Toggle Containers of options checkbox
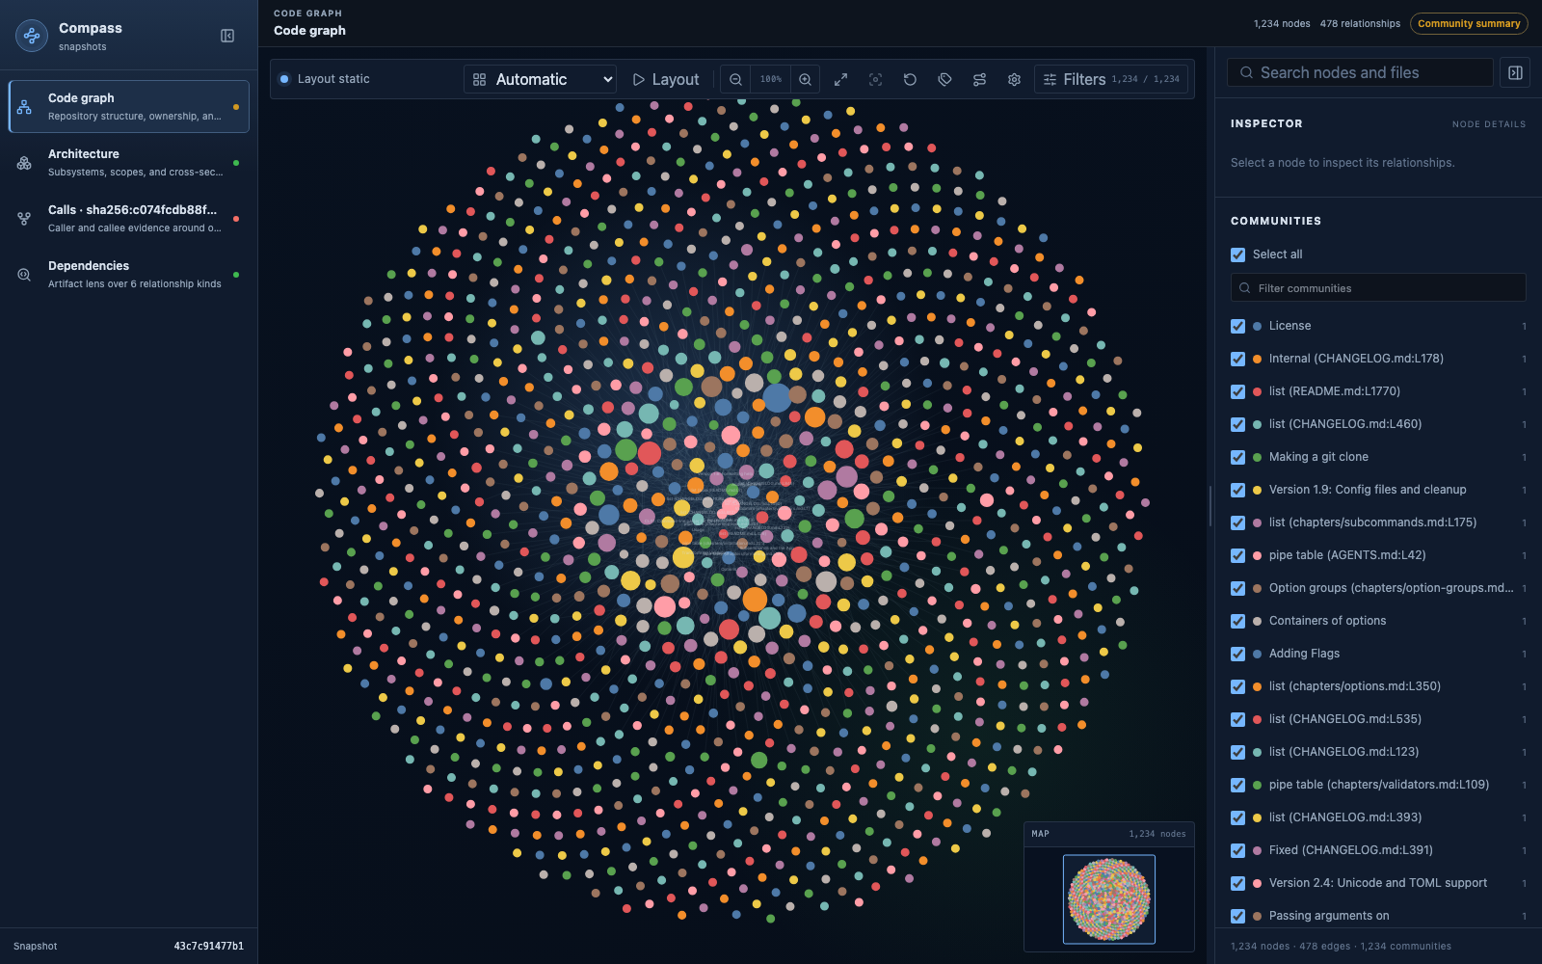The height and width of the screenshot is (964, 1542). point(1237,621)
